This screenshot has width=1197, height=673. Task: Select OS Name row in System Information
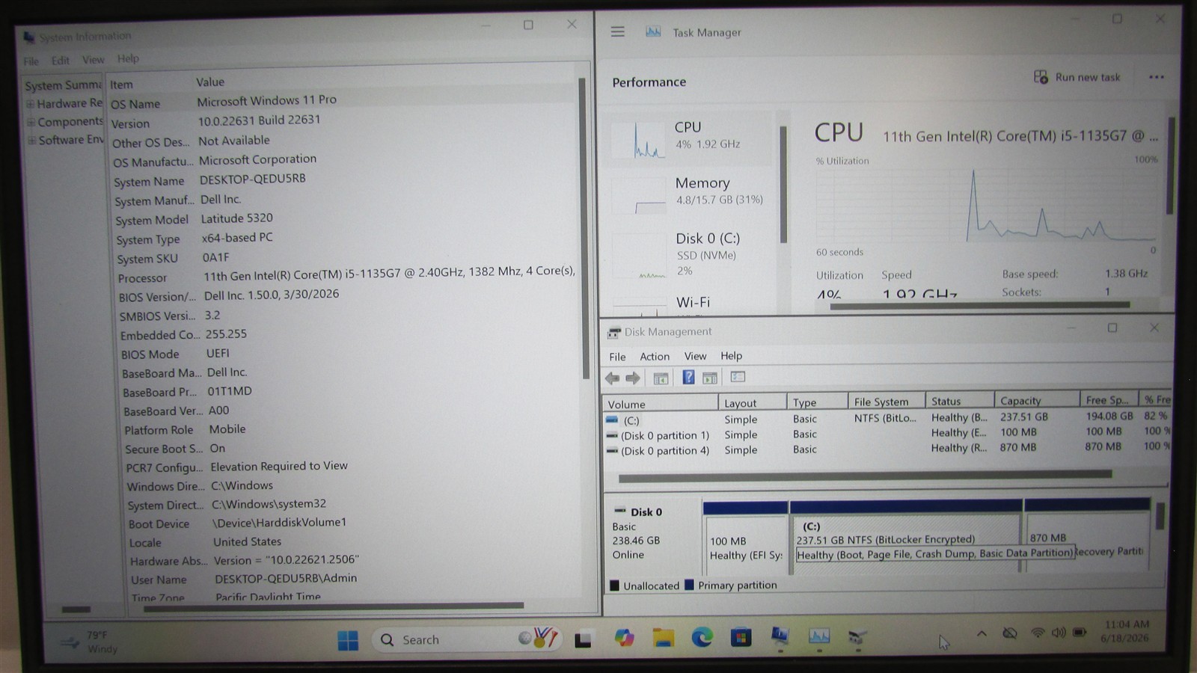[x=343, y=102]
